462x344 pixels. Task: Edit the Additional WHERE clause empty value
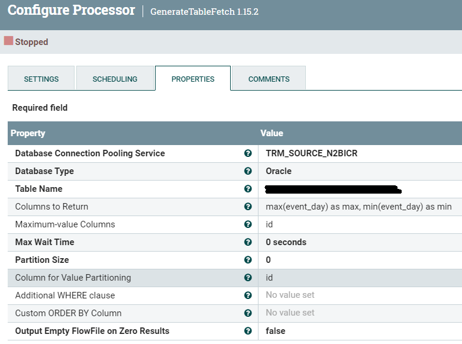290,295
